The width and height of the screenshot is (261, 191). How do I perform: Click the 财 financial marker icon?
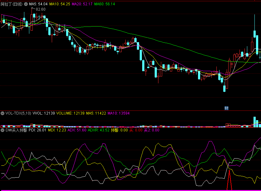[226, 108]
